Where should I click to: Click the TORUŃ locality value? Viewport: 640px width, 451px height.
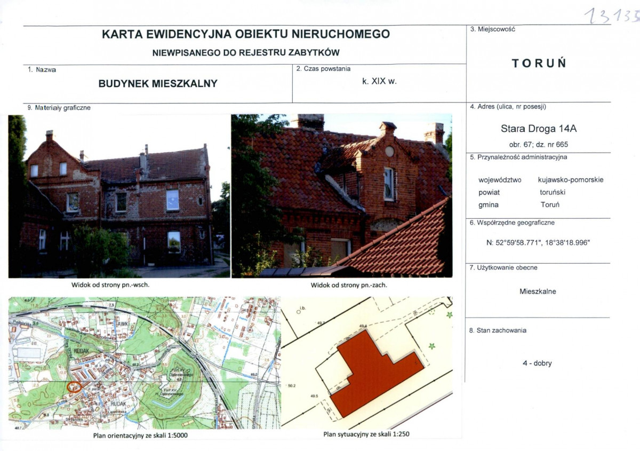[540, 62]
